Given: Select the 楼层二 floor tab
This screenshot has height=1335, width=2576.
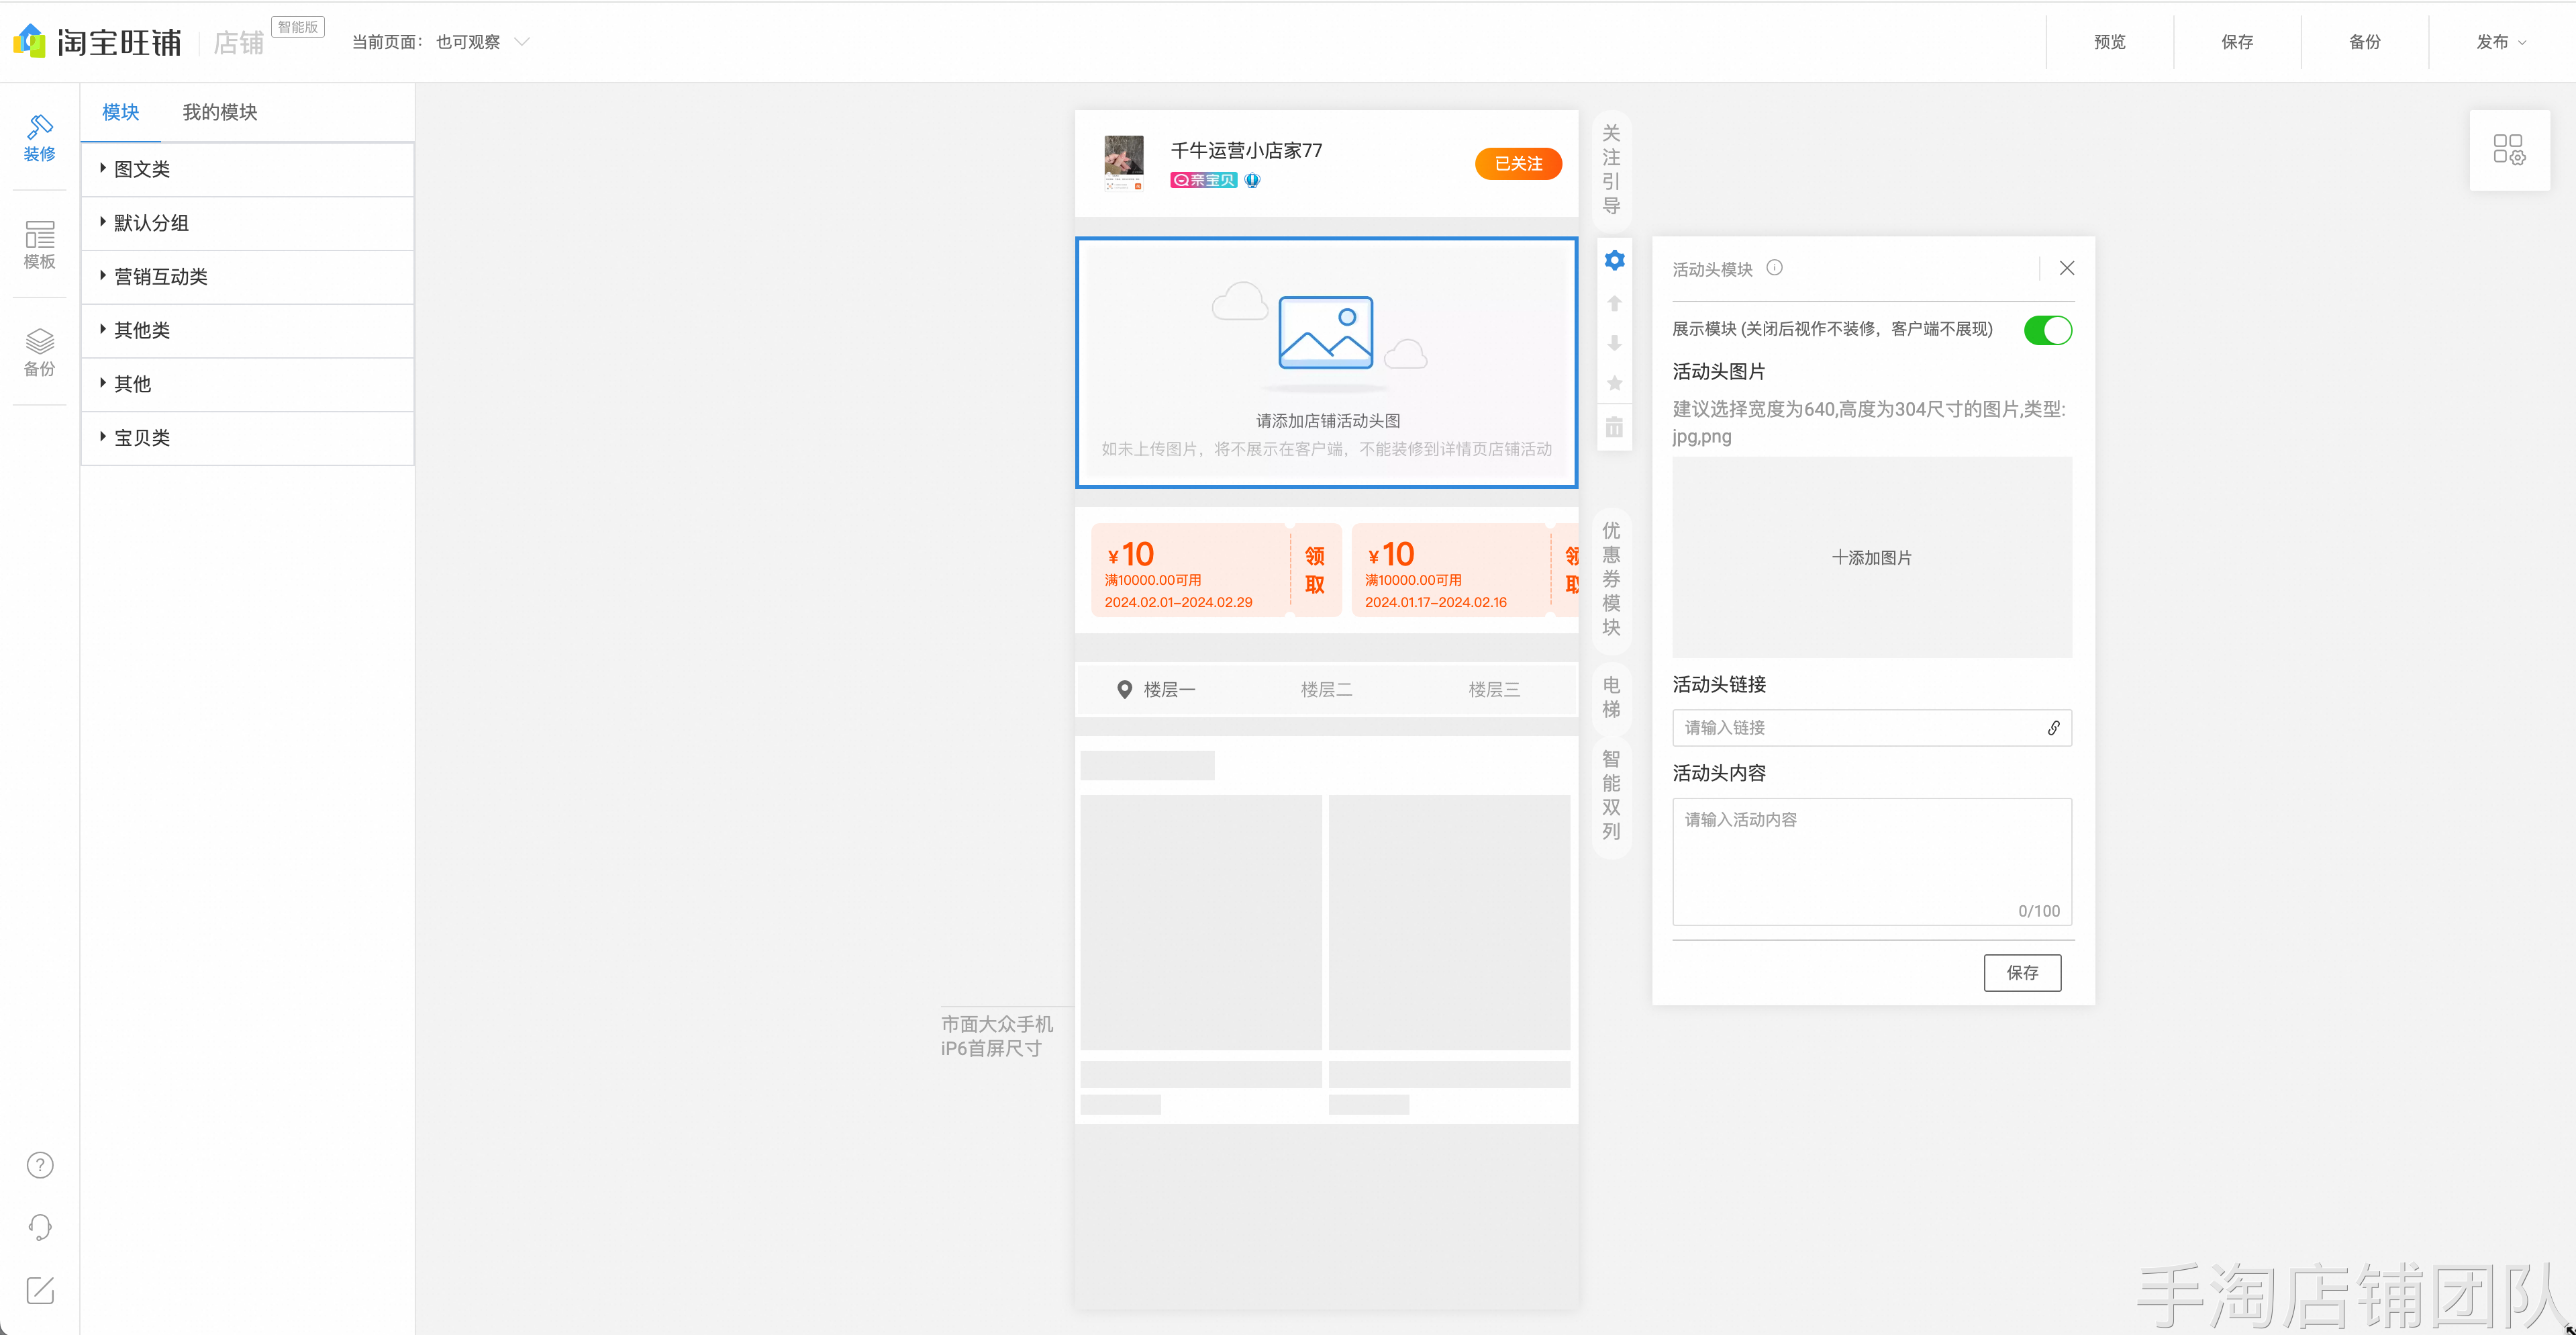Looking at the screenshot, I should coord(1326,690).
